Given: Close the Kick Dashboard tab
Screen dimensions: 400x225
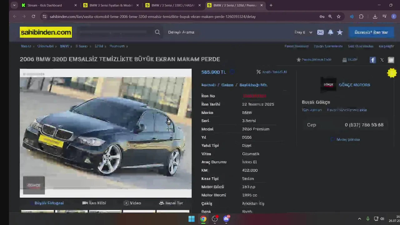Looking at the screenshot, I should coord(75,5).
